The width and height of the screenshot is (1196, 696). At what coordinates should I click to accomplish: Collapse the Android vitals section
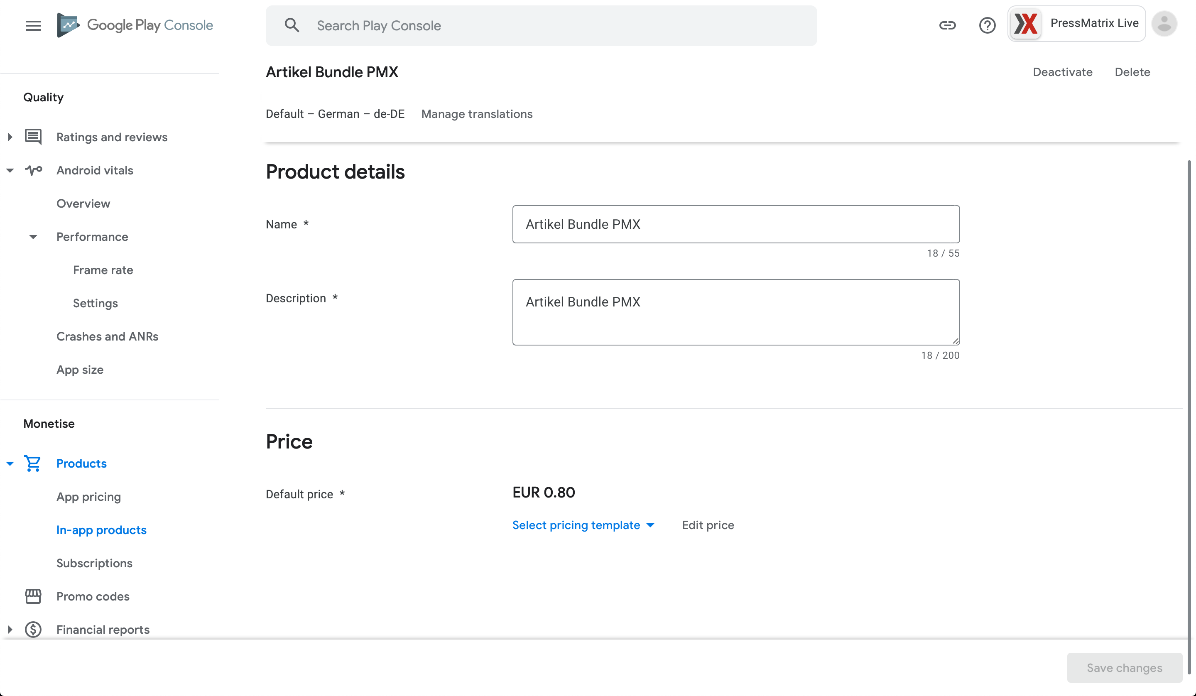(10, 170)
